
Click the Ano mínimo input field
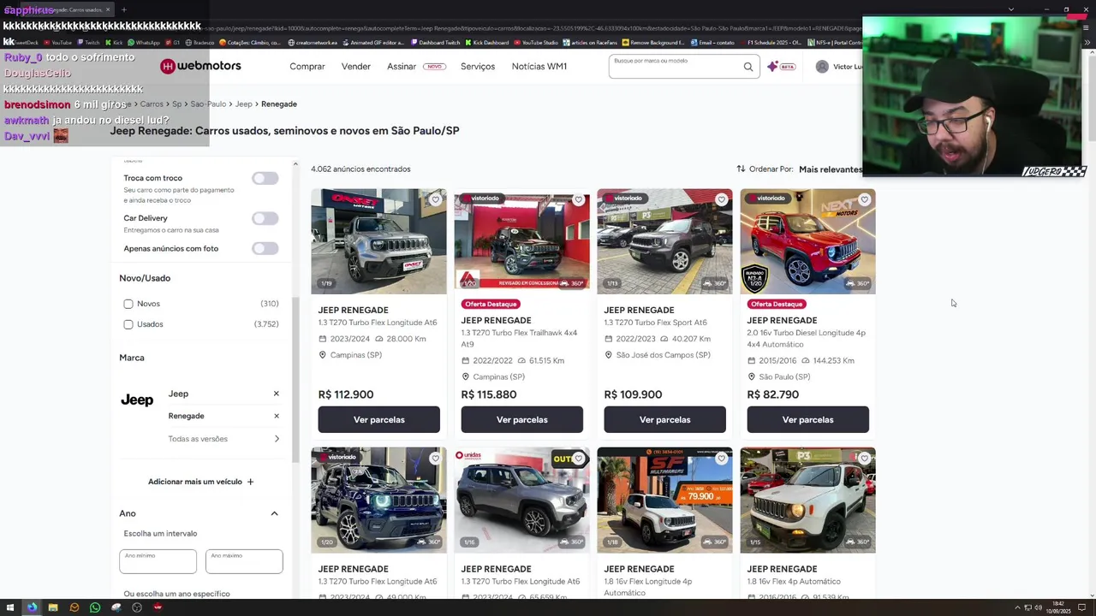click(158, 561)
